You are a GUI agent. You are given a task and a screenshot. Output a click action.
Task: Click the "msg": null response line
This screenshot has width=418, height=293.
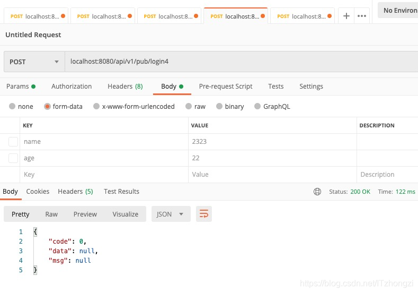69,261
